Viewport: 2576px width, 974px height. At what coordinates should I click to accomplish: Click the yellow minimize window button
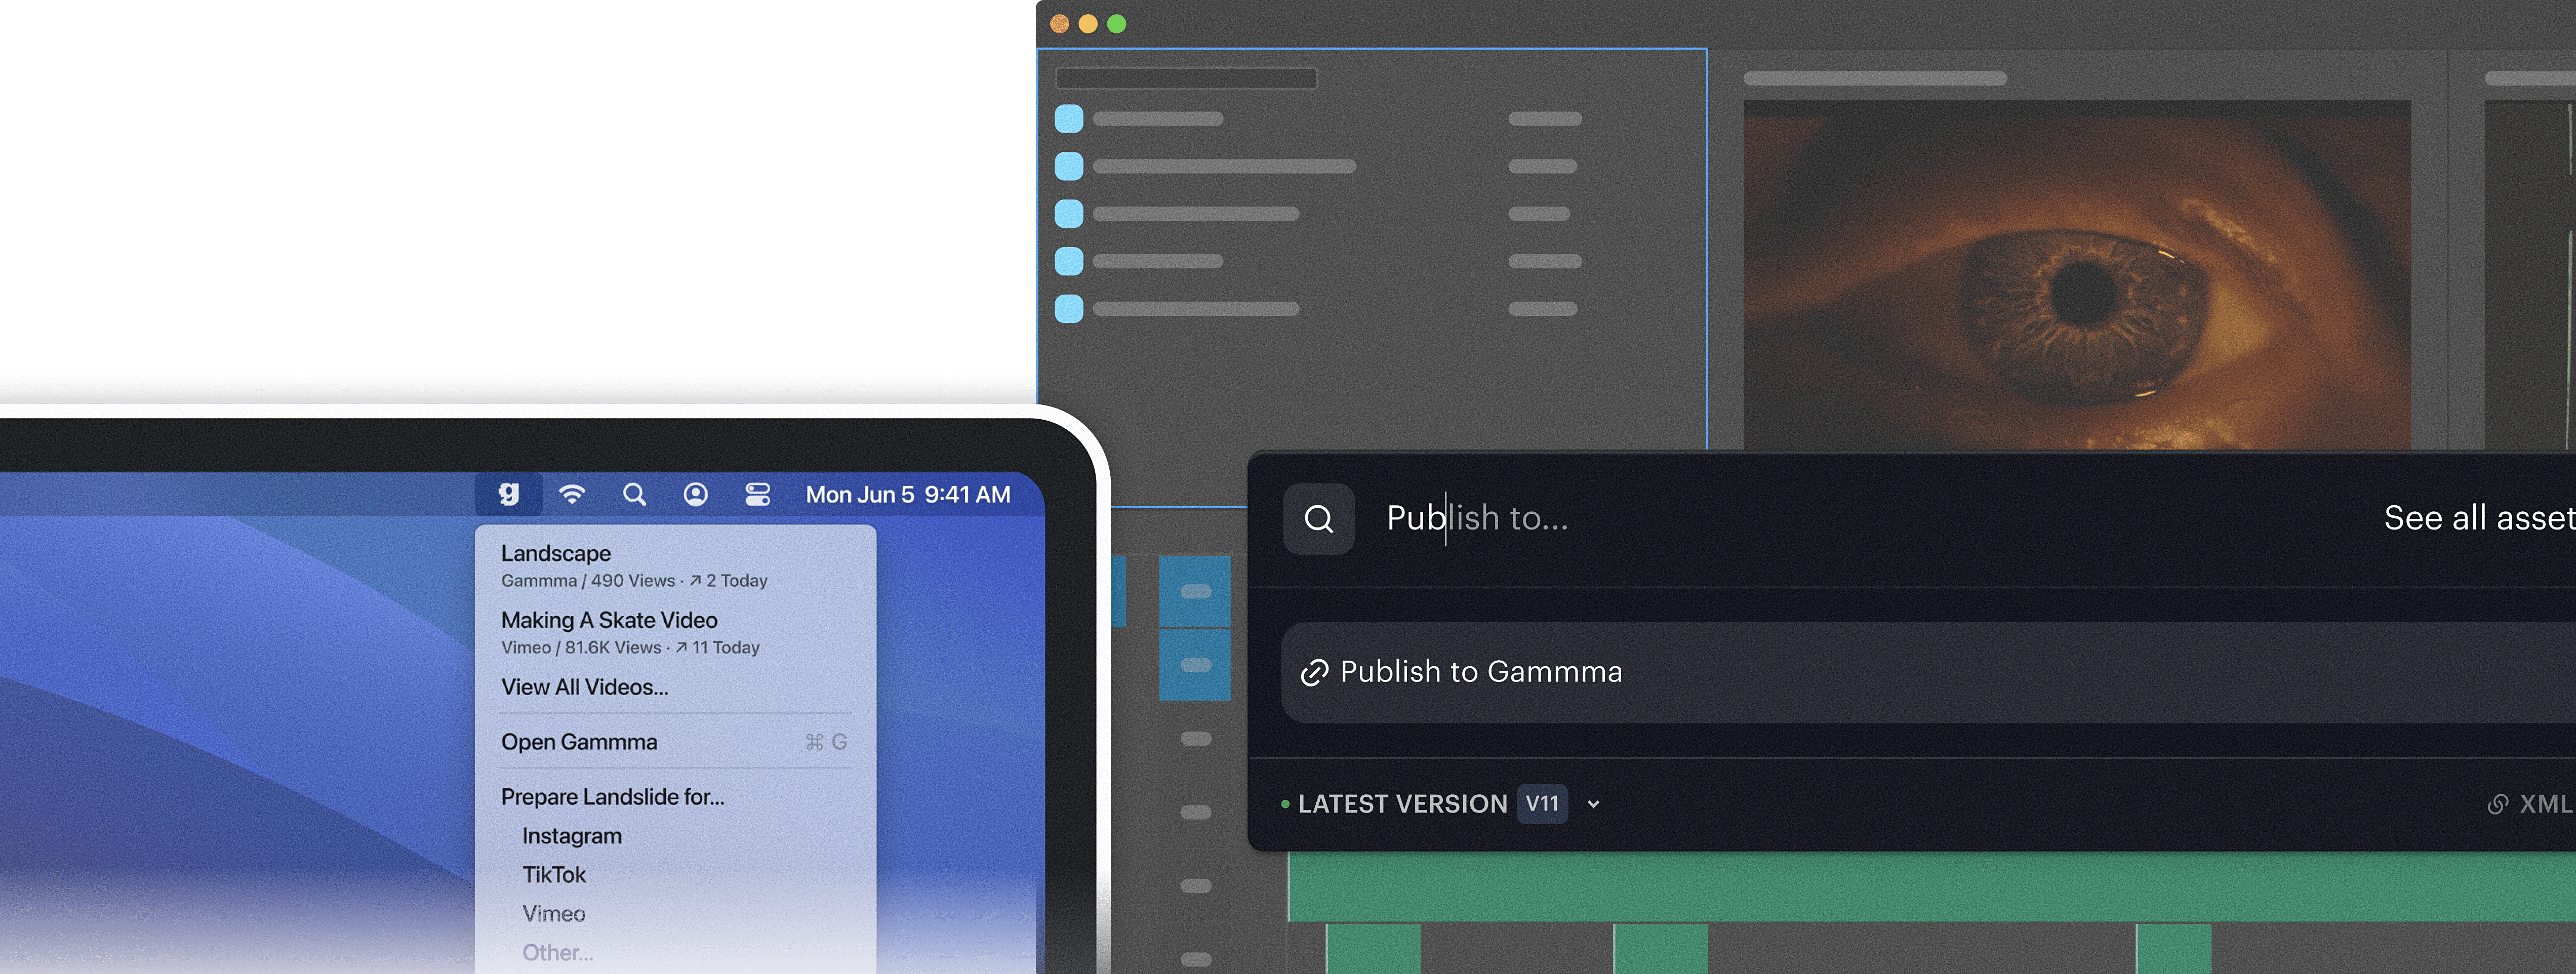[x=1088, y=24]
